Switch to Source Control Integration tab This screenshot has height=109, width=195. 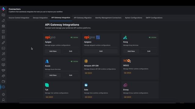click(19, 18)
